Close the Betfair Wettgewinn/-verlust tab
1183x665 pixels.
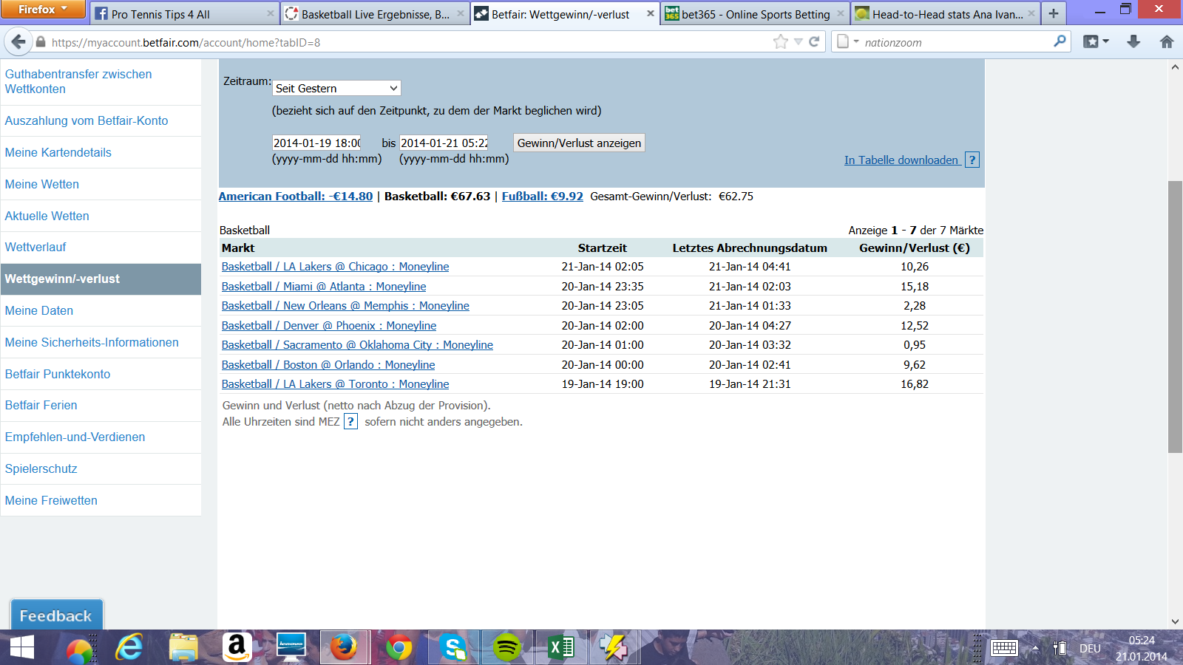coord(651,14)
